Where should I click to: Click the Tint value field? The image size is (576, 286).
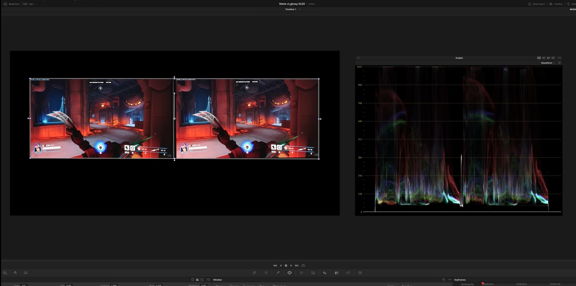(69, 285)
